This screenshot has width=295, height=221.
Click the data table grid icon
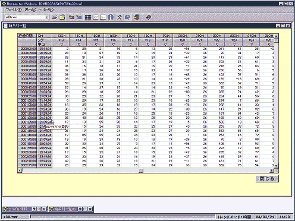88,17
